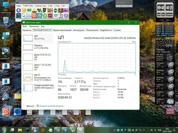The width and height of the screenshot is (178, 133).
Task: Click the taskbar clock 4:42
Action: (x=167, y=130)
